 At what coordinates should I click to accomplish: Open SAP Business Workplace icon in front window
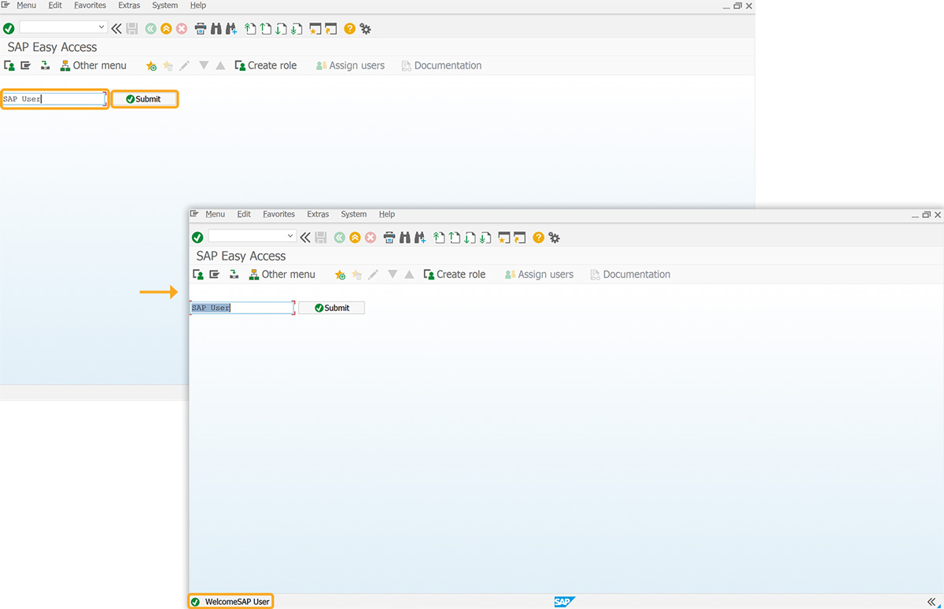tap(234, 275)
